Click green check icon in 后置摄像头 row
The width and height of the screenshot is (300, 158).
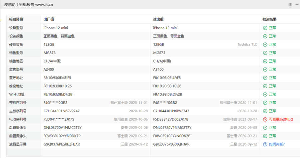click(x=265, y=128)
